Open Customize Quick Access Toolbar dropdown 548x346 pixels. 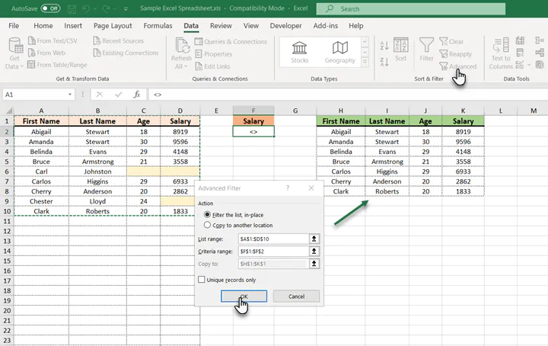tap(126, 8)
